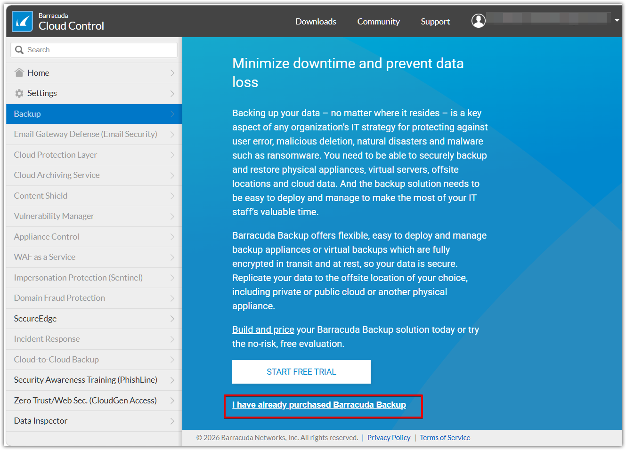This screenshot has width=626, height=450.
Task: Open the Privacy Policy link
Action: tap(389, 438)
